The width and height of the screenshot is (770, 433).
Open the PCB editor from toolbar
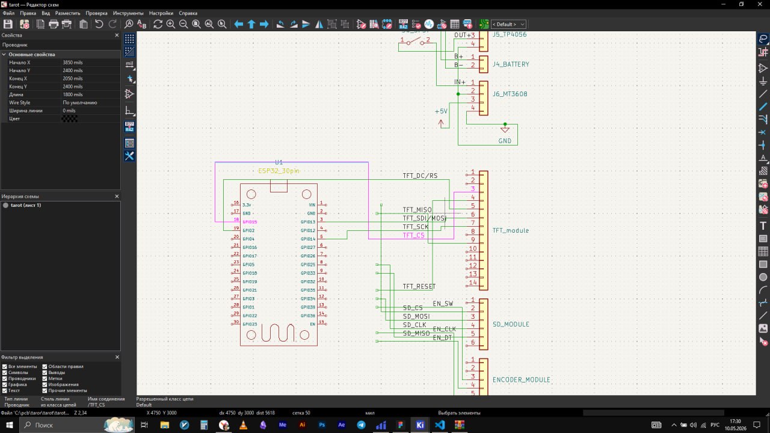coord(484,24)
